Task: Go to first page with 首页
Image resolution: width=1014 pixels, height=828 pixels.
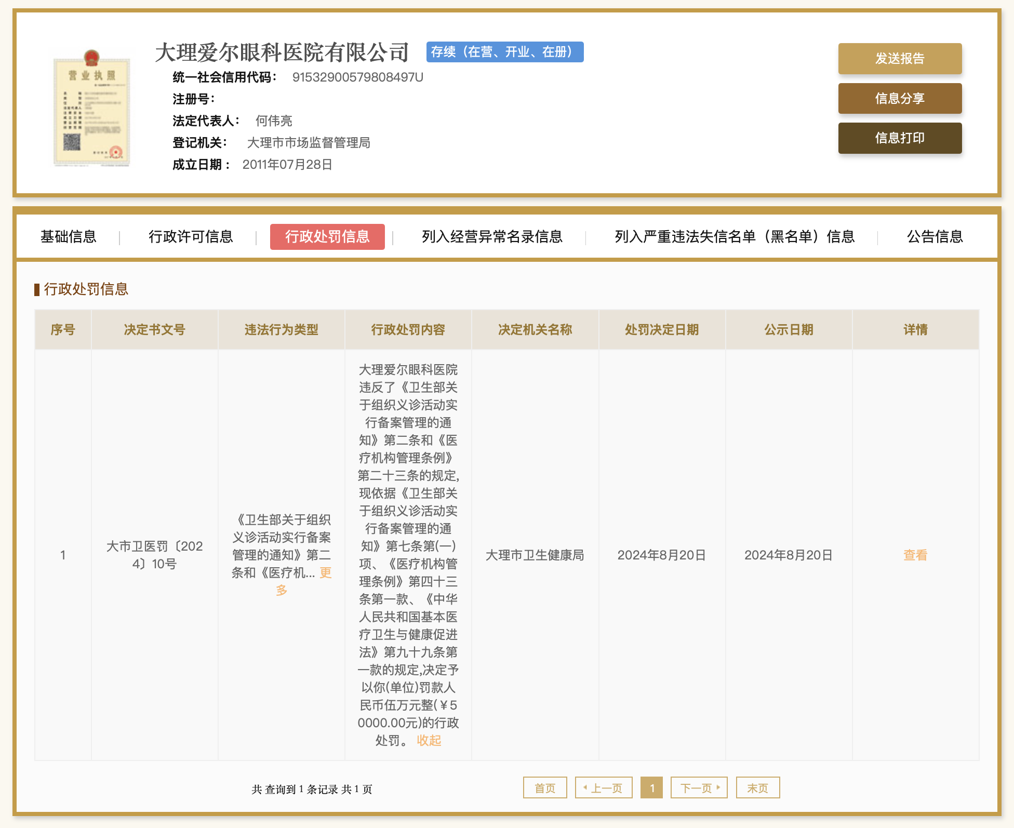Action: 544,788
